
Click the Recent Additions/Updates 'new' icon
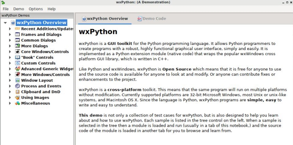pyautogui.click(x=17, y=29)
